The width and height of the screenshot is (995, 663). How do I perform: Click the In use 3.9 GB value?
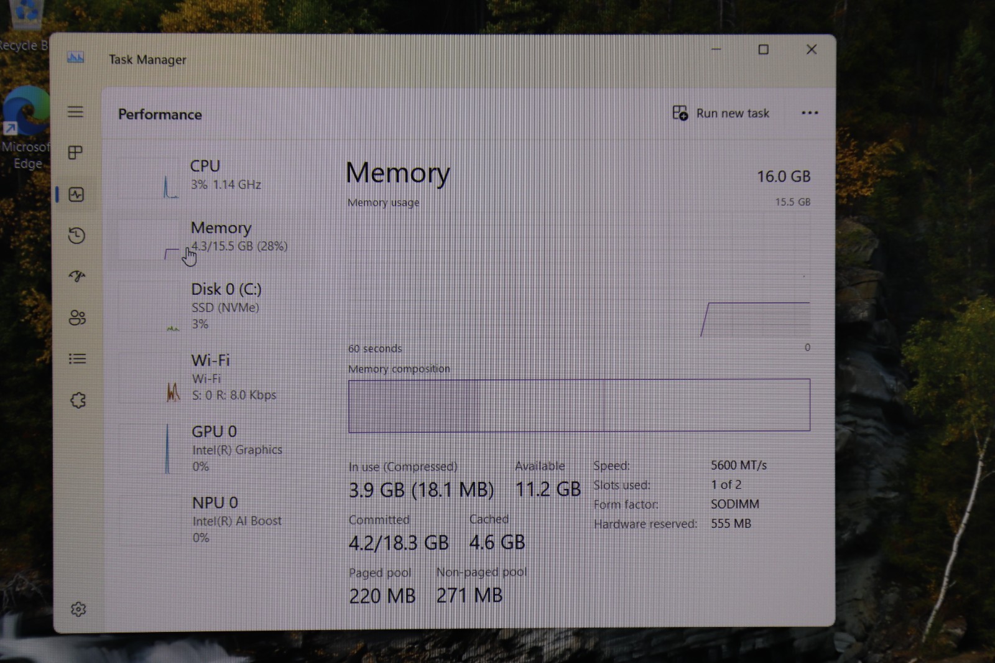[421, 490]
